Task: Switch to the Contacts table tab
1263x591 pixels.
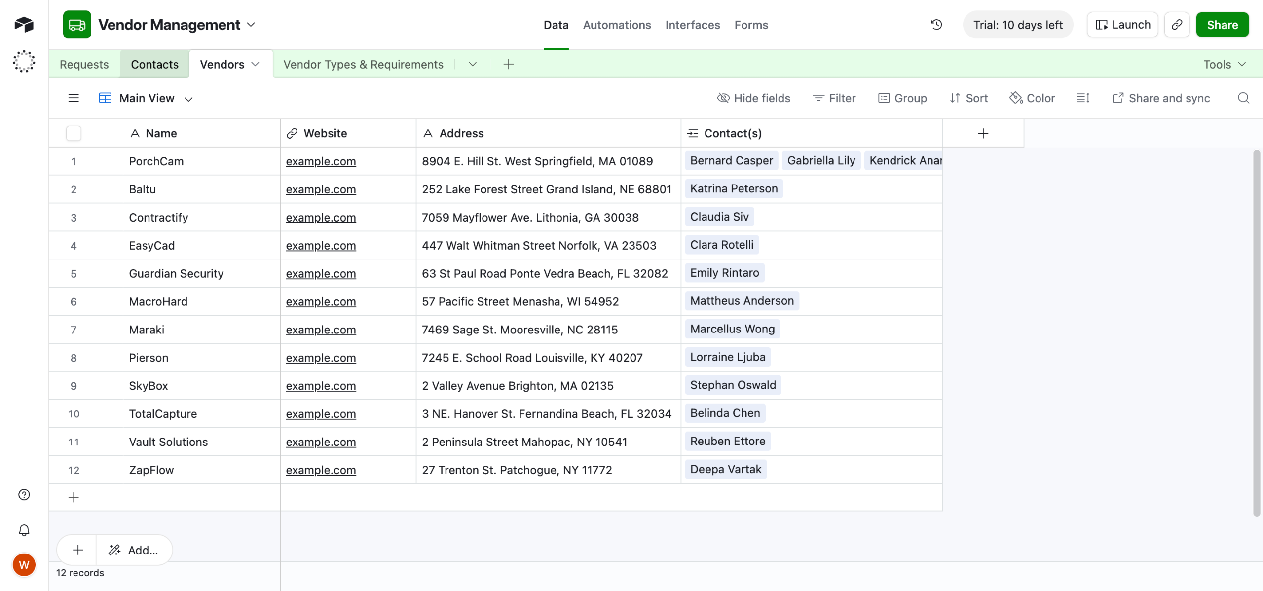Action: [154, 64]
